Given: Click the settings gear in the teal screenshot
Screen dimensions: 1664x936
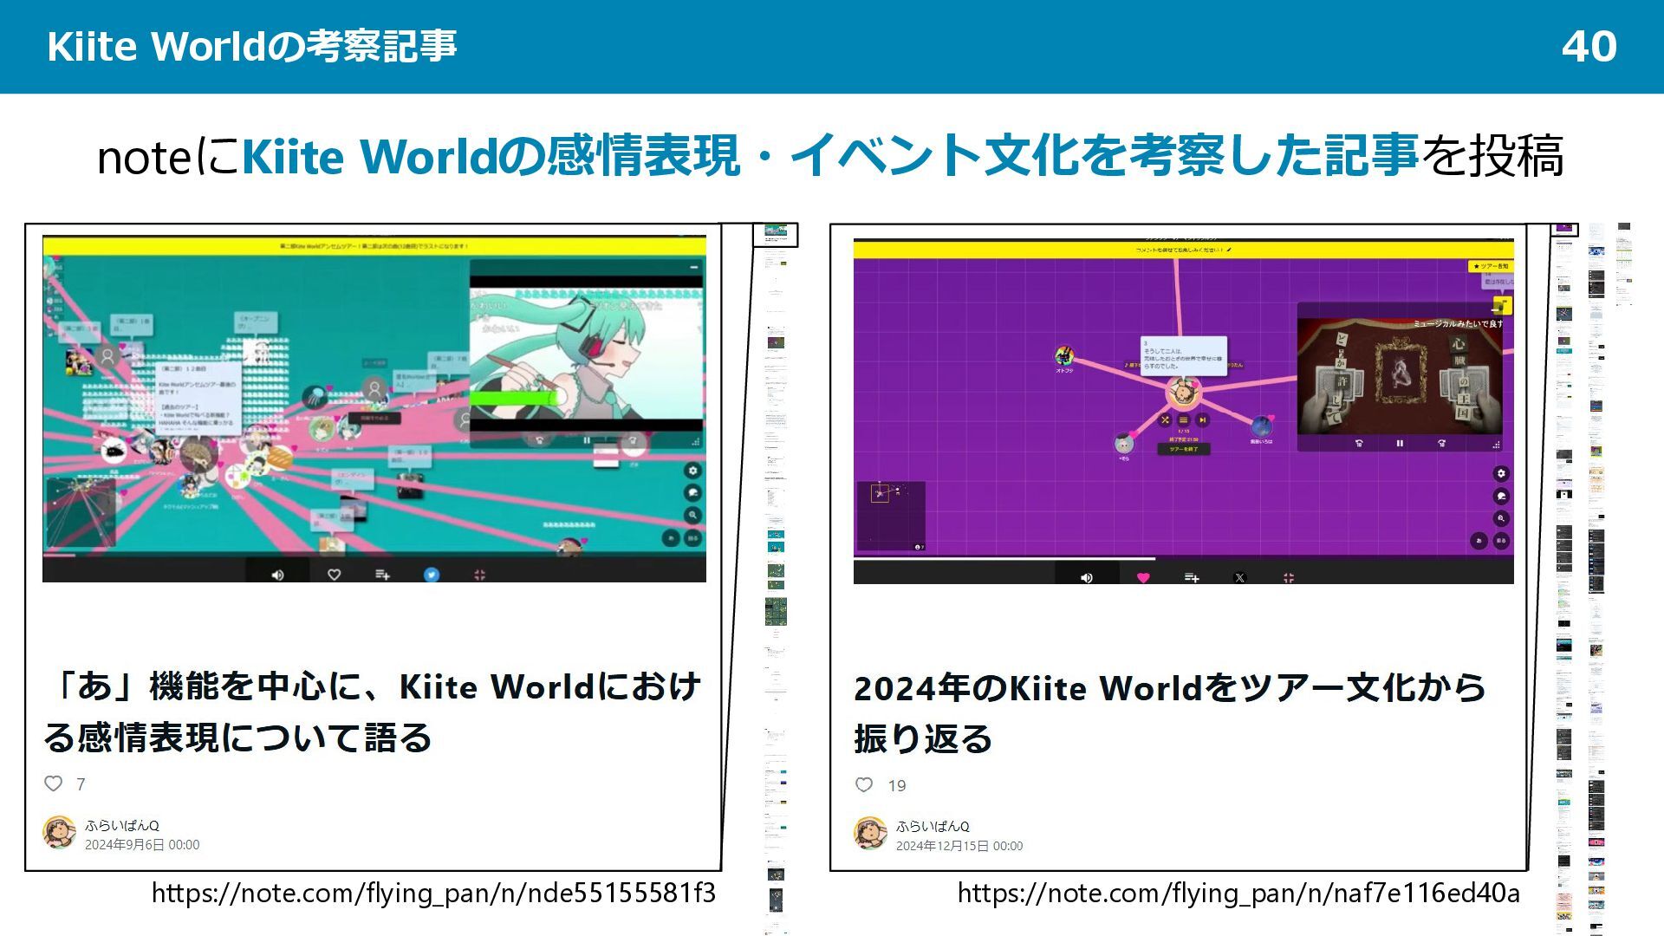Looking at the screenshot, I should [692, 471].
